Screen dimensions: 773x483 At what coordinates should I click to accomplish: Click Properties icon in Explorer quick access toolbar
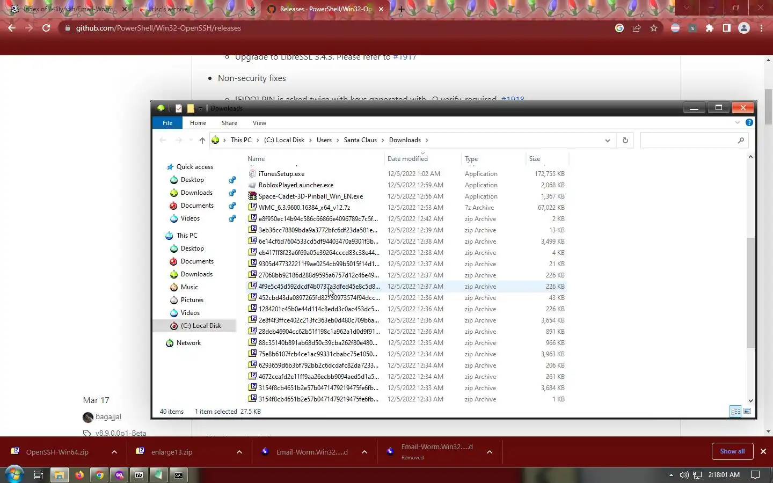coord(179,108)
